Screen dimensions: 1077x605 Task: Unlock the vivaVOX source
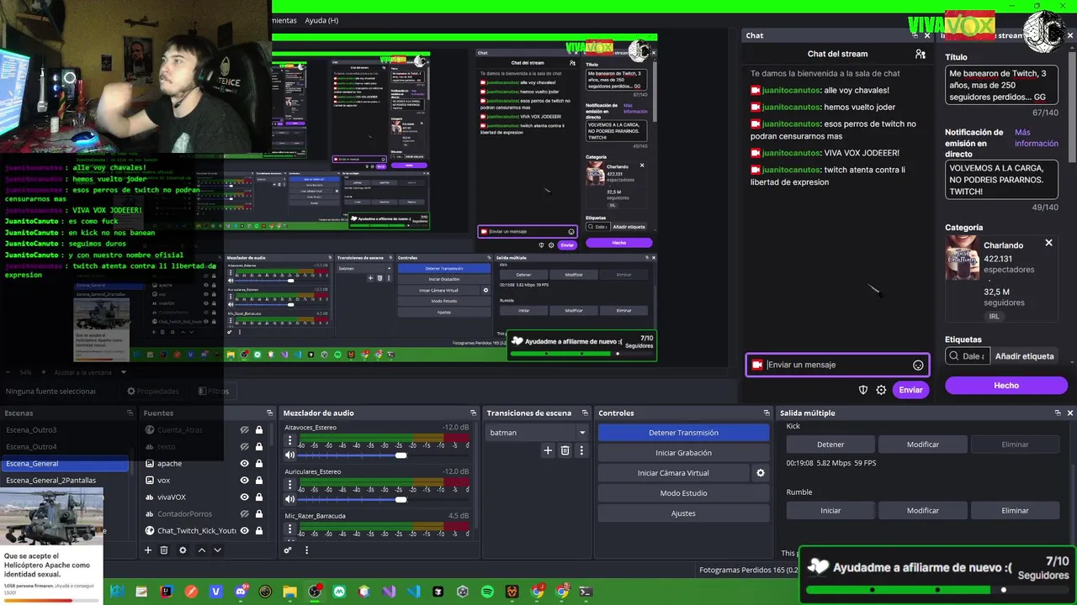pos(259,497)
